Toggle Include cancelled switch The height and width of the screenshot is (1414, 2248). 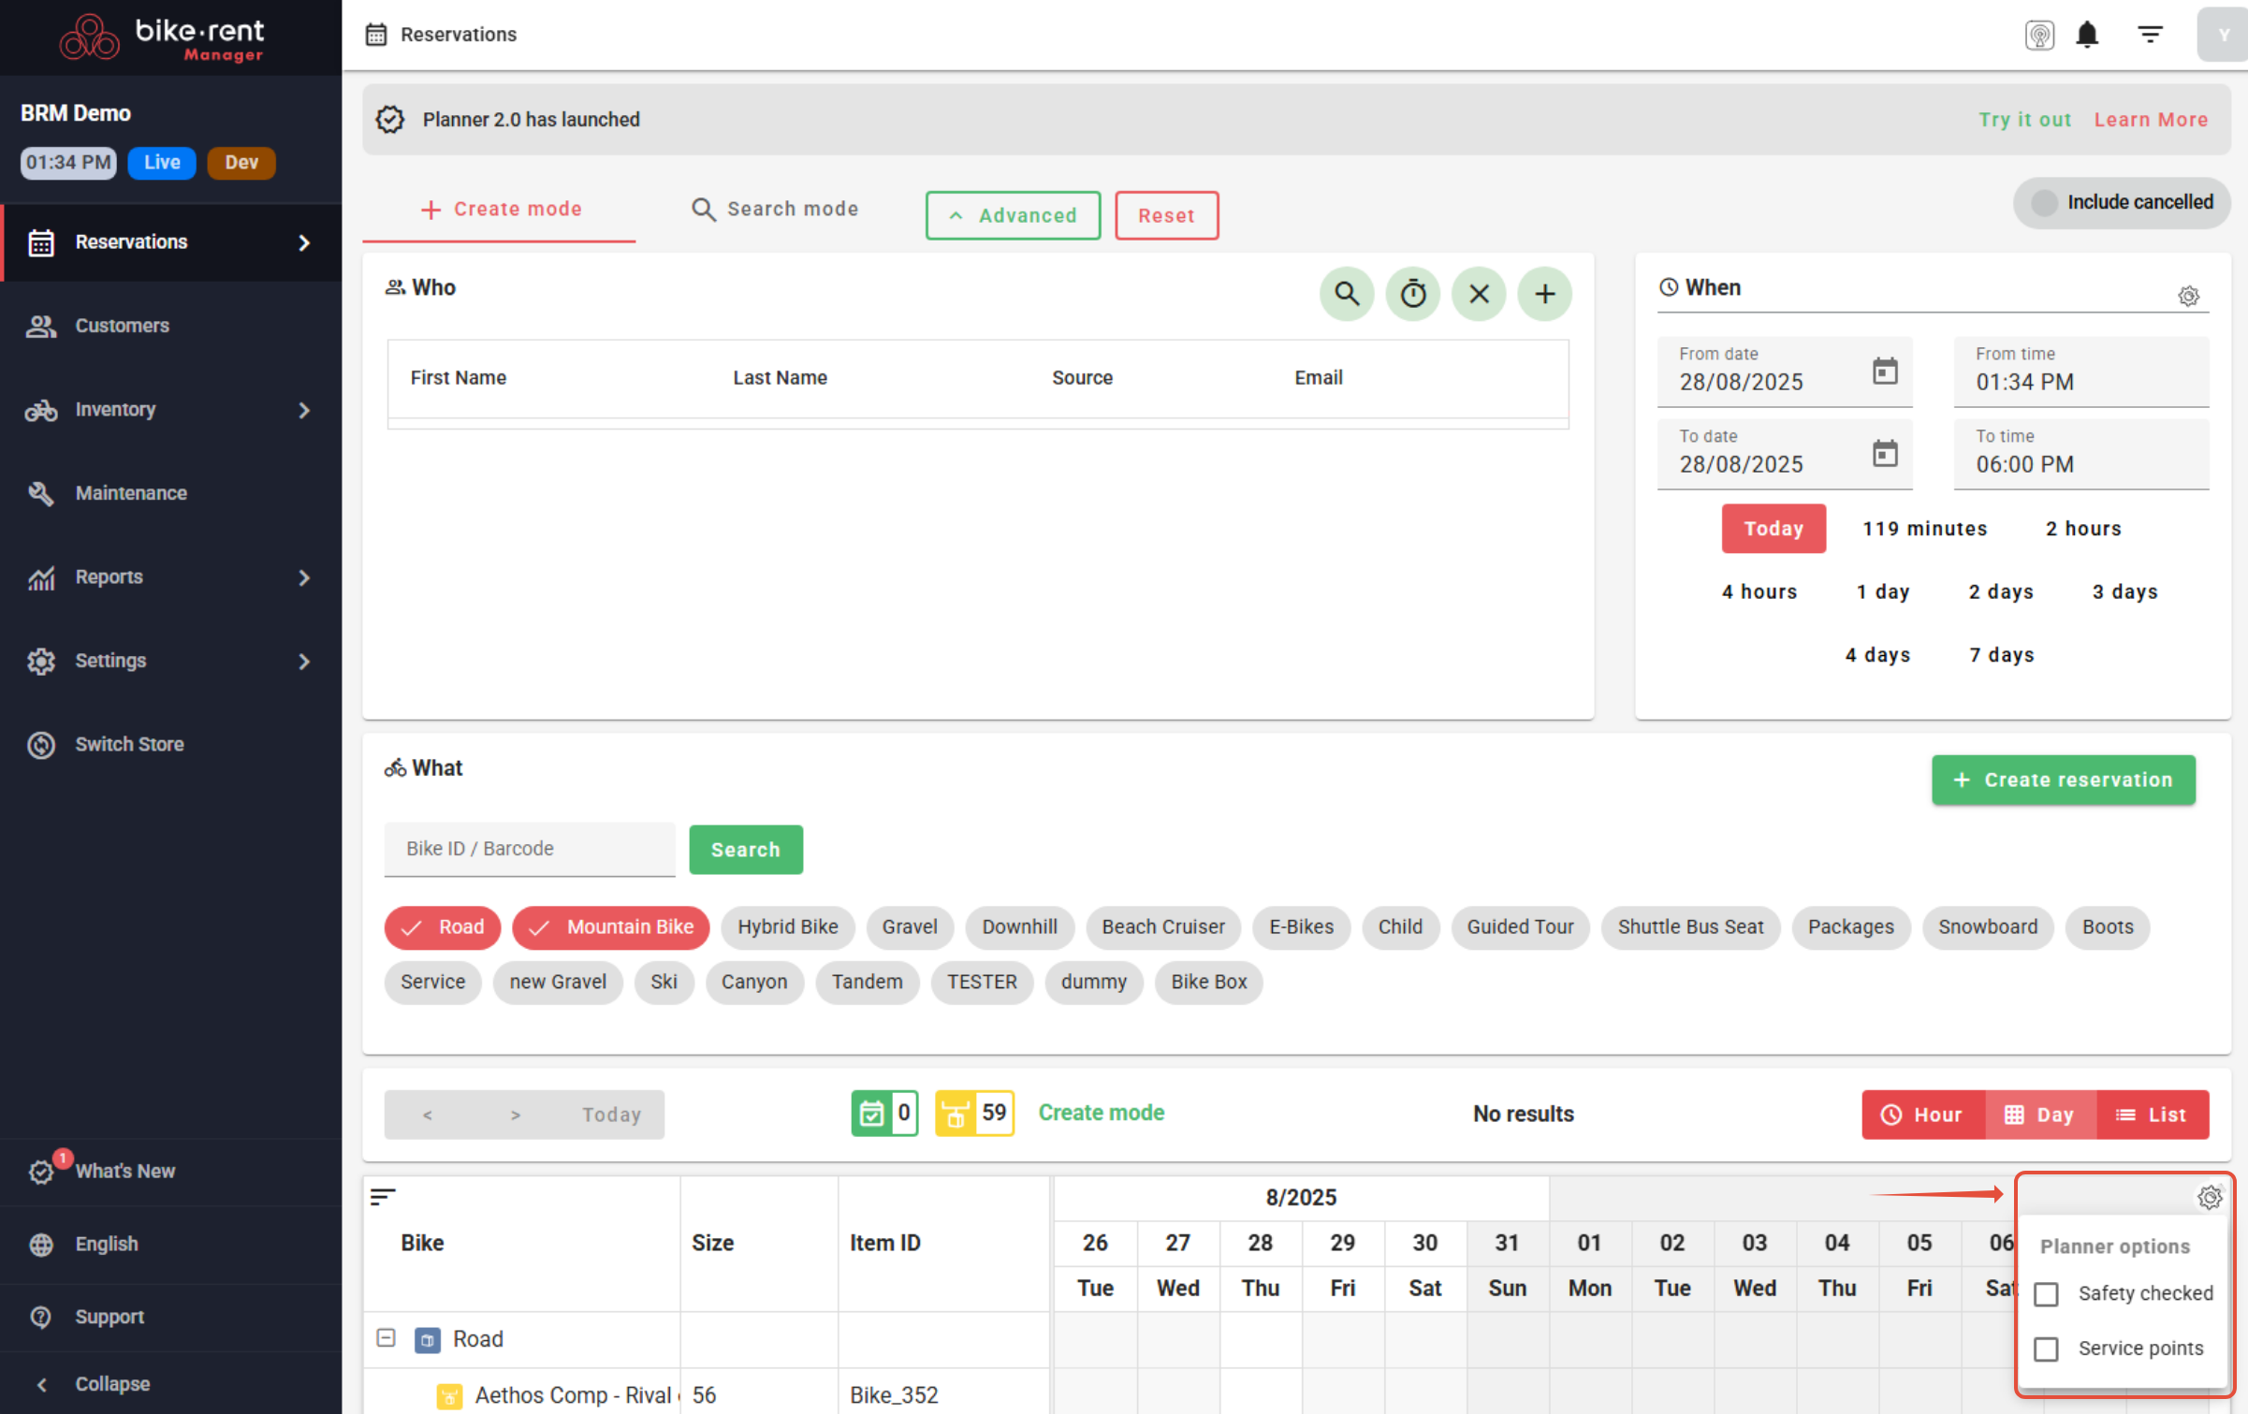coord(2045,202)
